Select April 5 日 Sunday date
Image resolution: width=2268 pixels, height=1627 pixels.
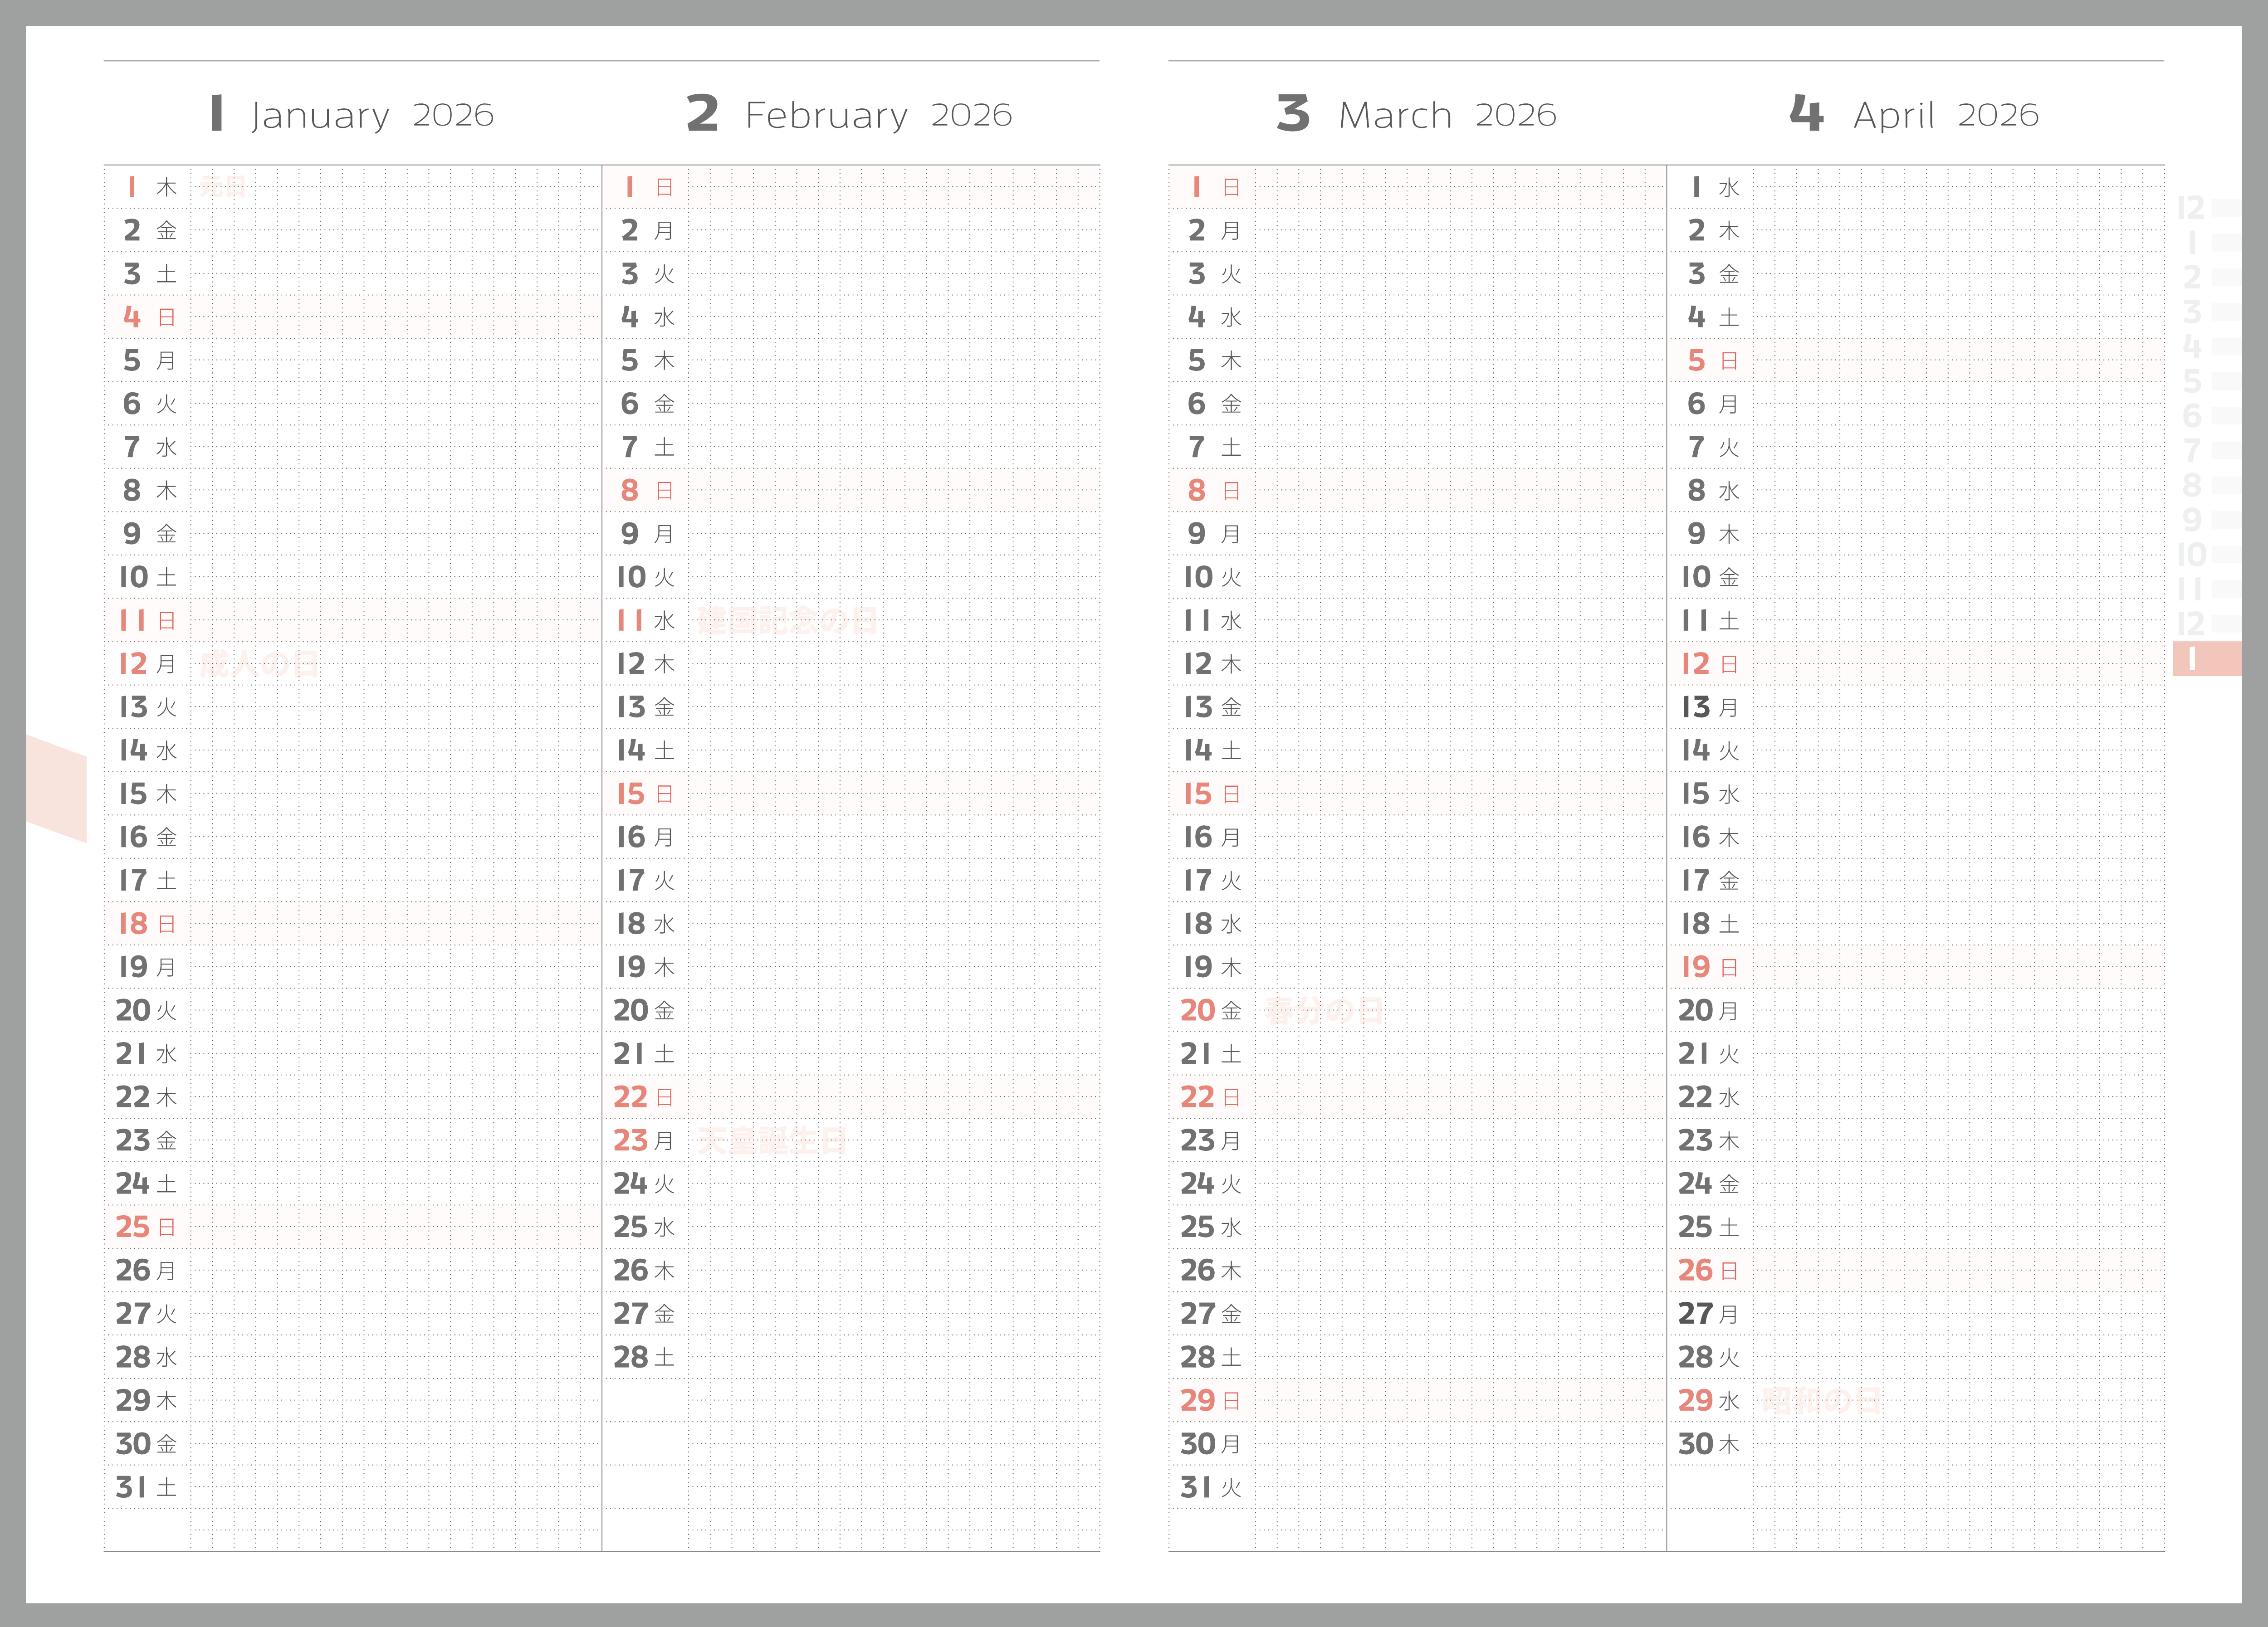[x=1713, y=361]
